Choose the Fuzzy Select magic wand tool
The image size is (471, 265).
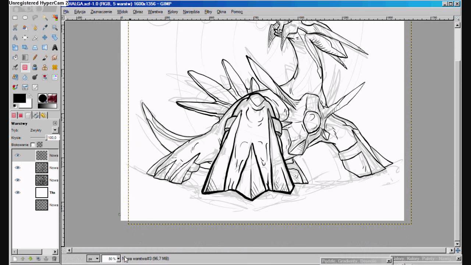coord(45,18)
